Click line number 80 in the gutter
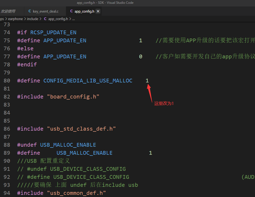 tap(7, 81)
